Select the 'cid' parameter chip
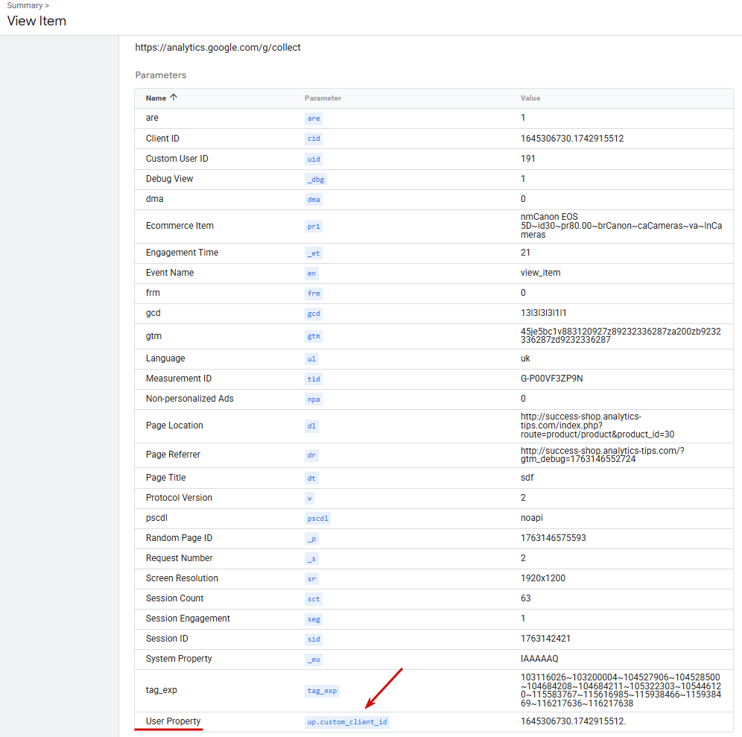This screenshot has width=742, height=737. tap(314, 139)
